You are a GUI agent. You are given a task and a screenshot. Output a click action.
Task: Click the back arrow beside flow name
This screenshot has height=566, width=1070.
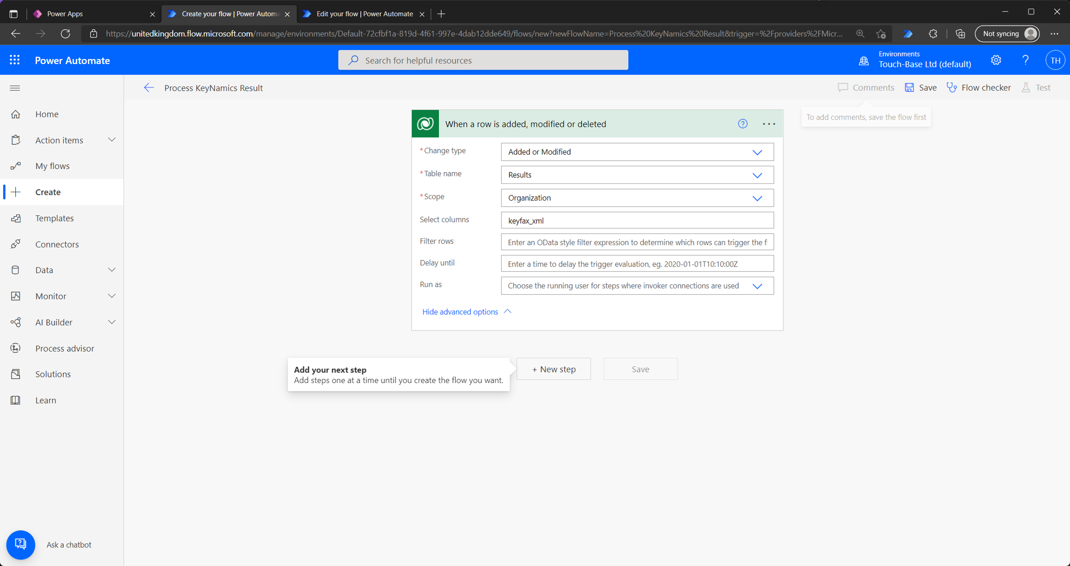click(x=149, y=88)
